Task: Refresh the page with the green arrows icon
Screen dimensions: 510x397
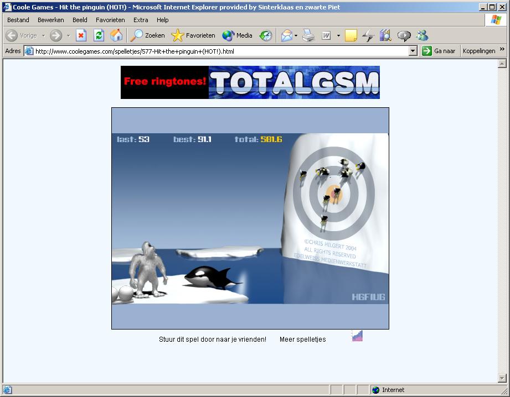Action: (99, 35)
